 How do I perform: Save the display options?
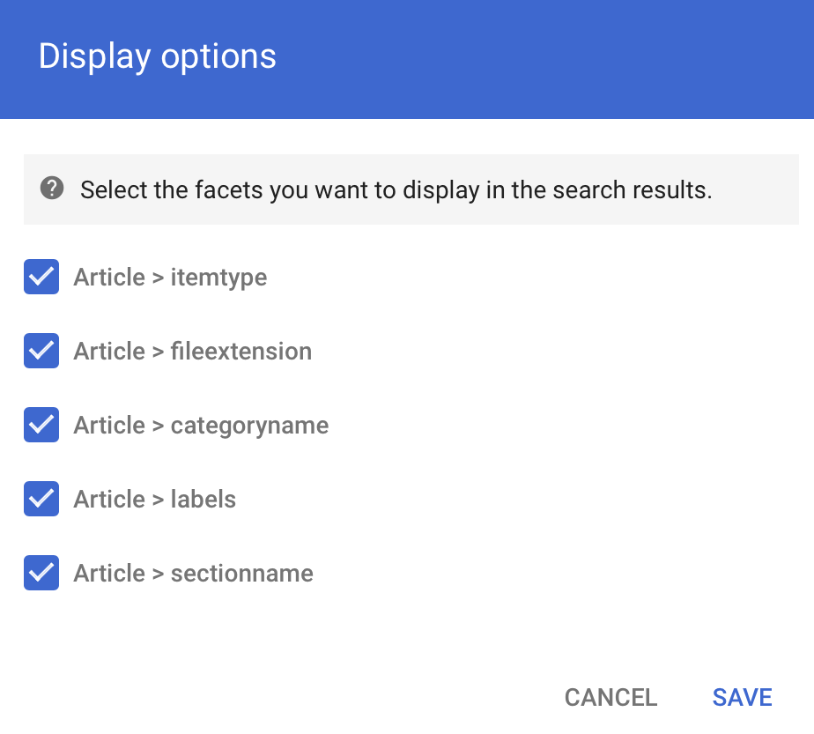(x=742, y=697)
